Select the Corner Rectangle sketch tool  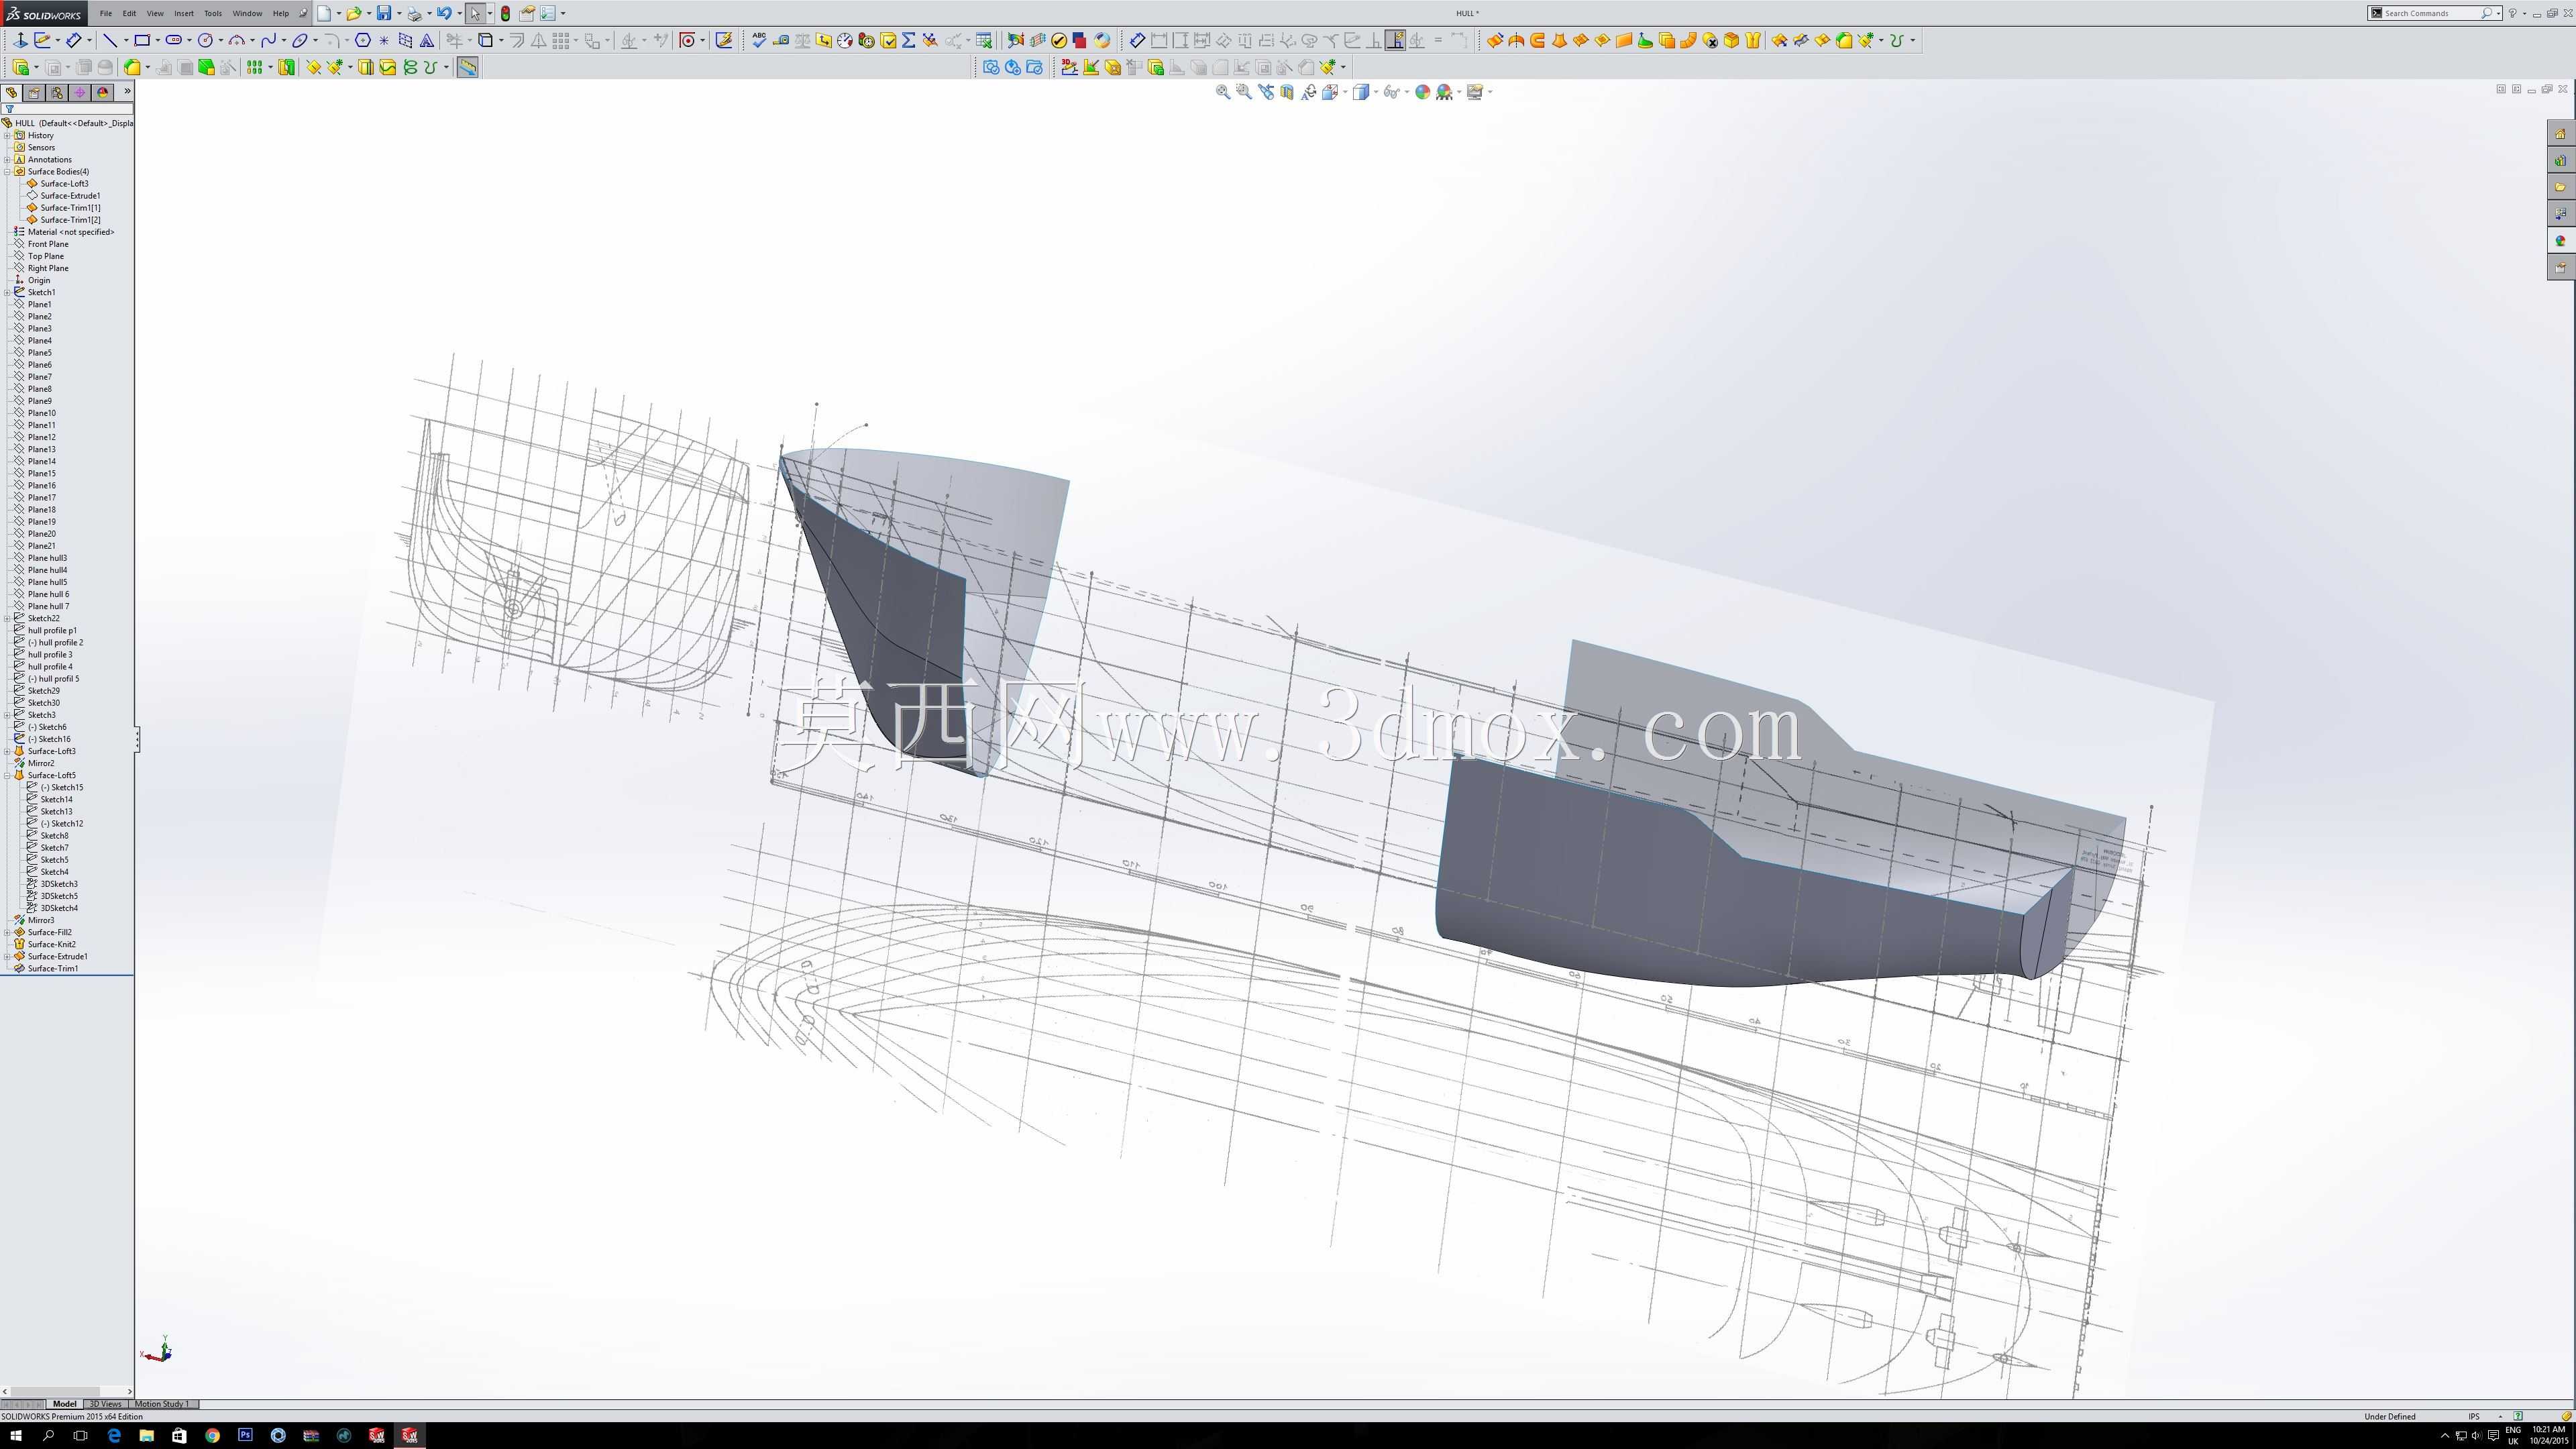tap(142, 40)
